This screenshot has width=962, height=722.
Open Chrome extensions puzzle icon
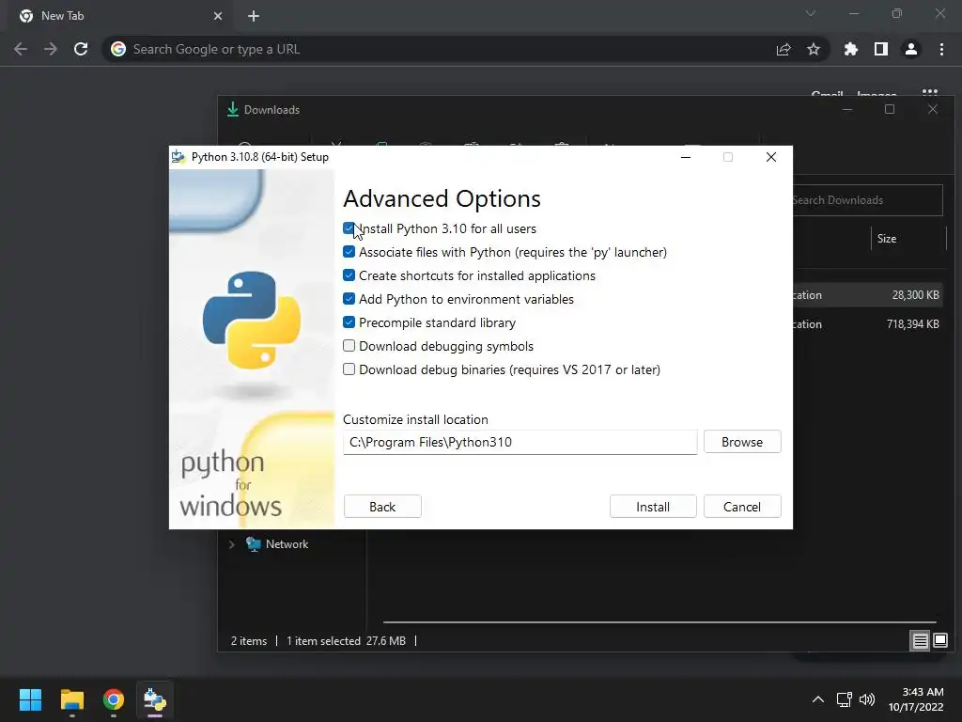pyautogui.click(x=851, y=49)
